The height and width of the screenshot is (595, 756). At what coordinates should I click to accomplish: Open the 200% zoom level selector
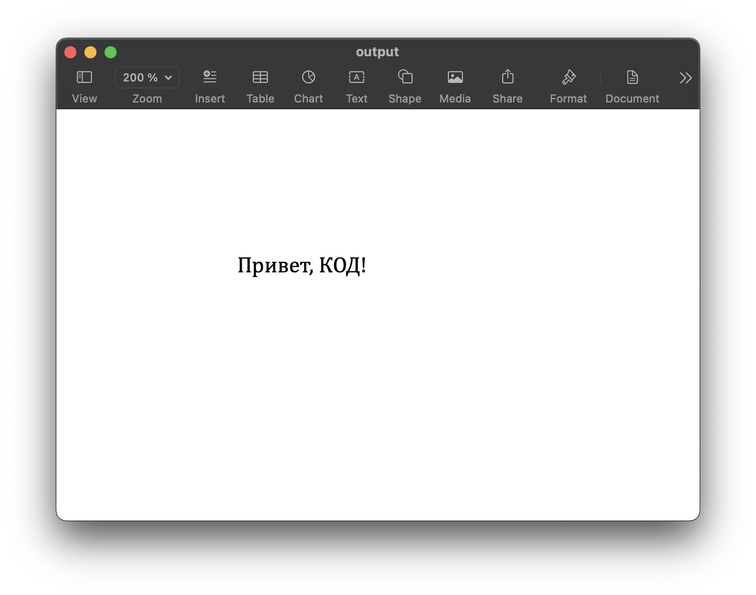pos(147,77)
